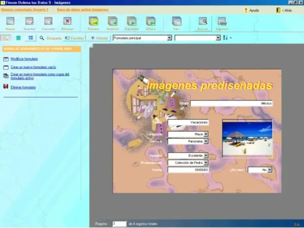Open the empty combo box next to form selector
This screenshot has height=228, width=304.
pos(198,38)
